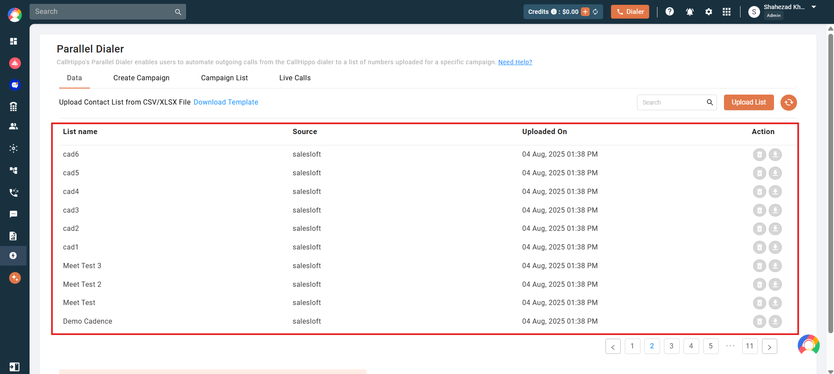Delete the cad6 list

760,154
